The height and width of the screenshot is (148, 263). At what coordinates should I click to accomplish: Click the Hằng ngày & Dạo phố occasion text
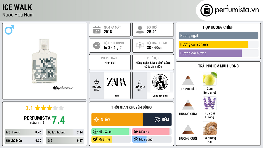tap(153, 64)
